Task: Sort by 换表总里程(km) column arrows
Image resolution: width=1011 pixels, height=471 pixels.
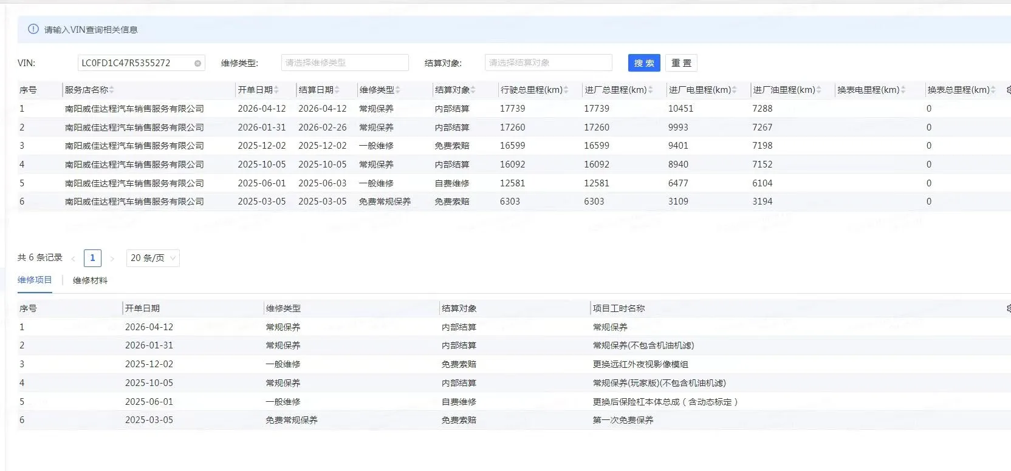Action: click(x=993, y=90)
